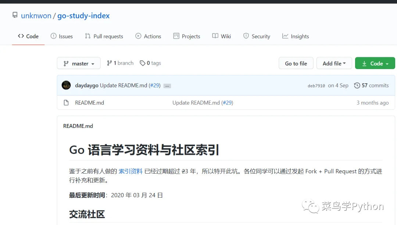Open the go-study-index repository link
This screenshot has height=225, width=397.
[83, 16]
